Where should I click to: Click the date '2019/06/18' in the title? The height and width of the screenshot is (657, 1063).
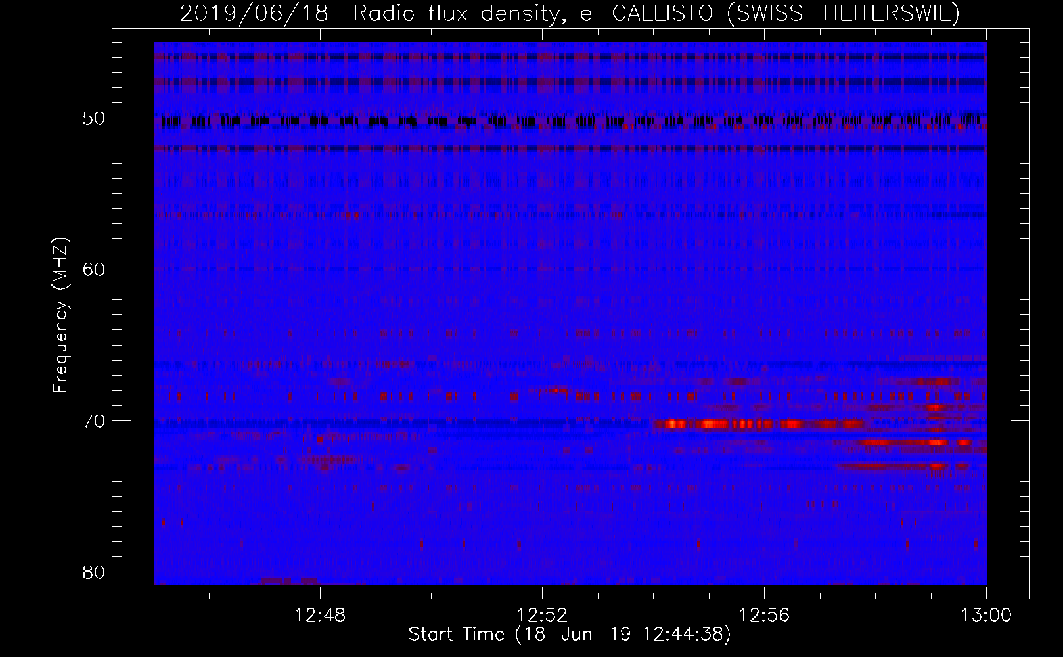point(254,14)
